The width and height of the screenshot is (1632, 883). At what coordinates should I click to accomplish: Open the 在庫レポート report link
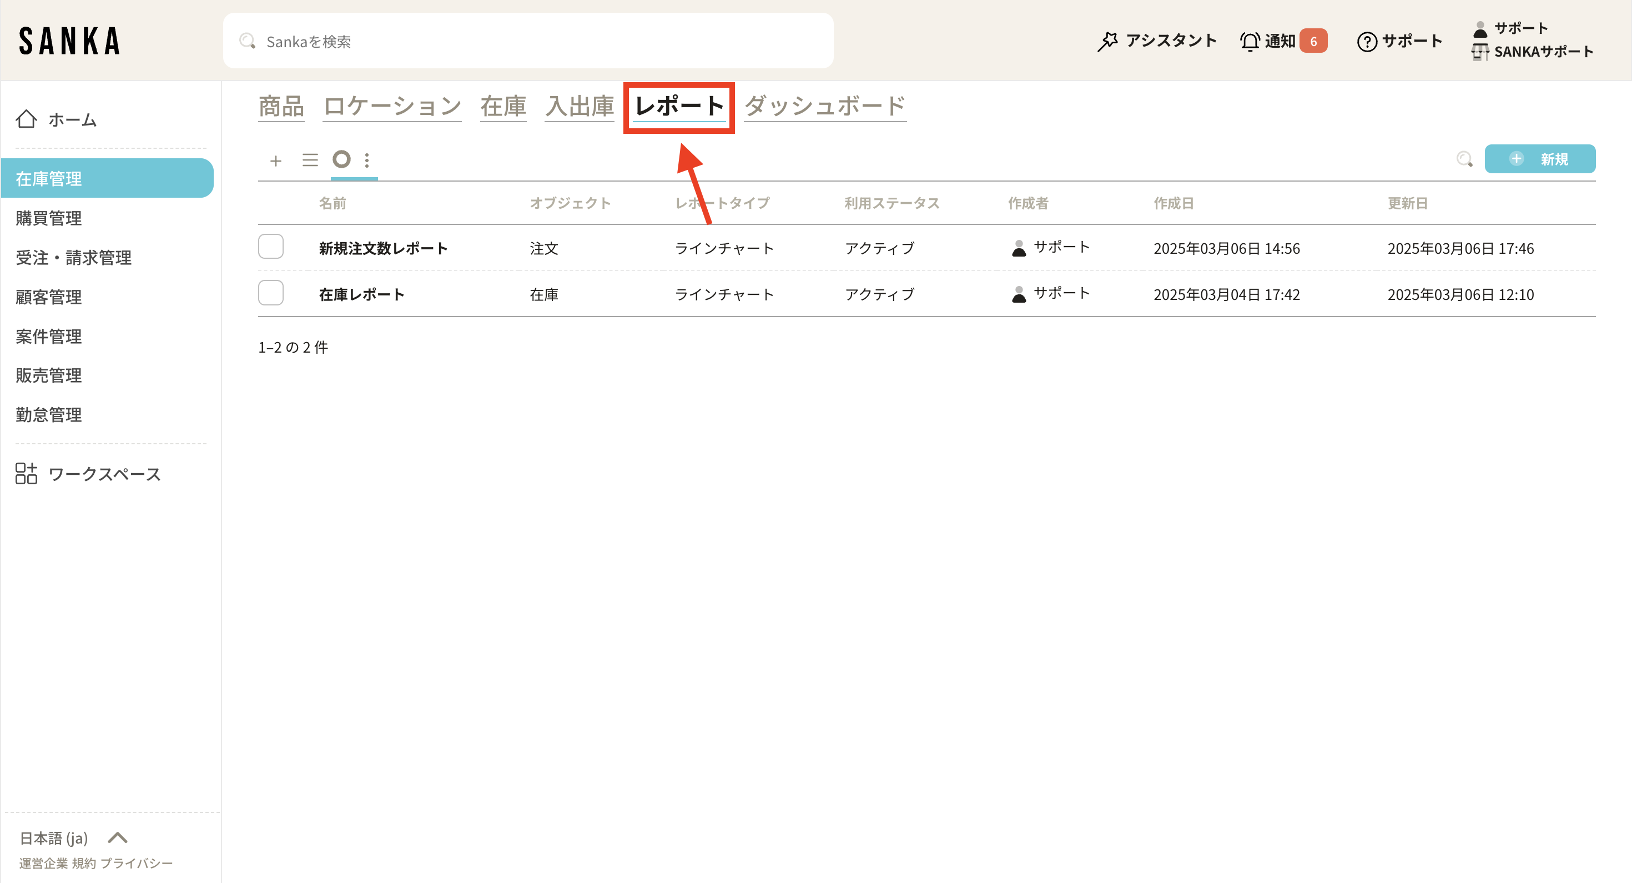[x=361, y=294]
